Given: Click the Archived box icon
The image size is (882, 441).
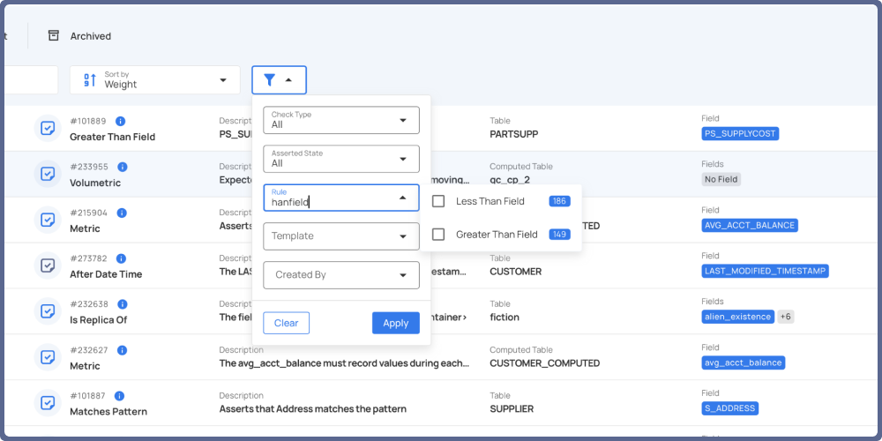Looking at the screenshot, I should (x=54, y=36).
